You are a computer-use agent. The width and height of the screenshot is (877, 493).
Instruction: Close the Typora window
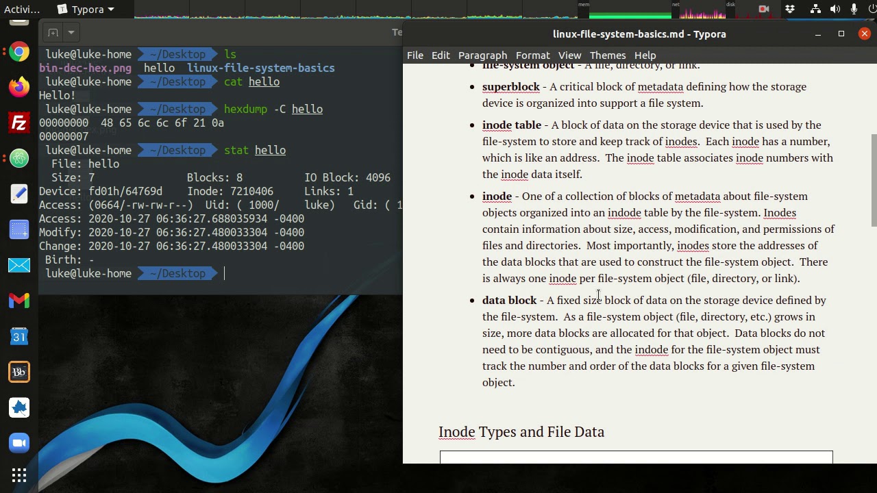click(x=865, y=34)
